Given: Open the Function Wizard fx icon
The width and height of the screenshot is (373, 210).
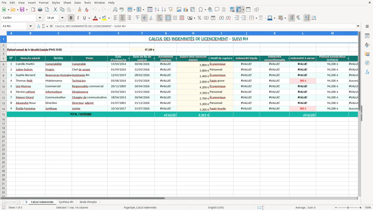Looking at the screenshot, I should coord(39,26).
